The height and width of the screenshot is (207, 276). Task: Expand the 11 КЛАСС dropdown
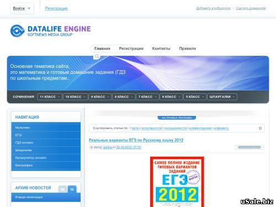click(x=50, y=97)
